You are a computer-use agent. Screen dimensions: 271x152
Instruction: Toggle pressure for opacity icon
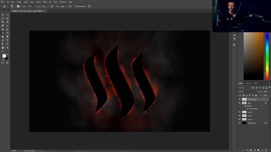click(x=52, y=6)
